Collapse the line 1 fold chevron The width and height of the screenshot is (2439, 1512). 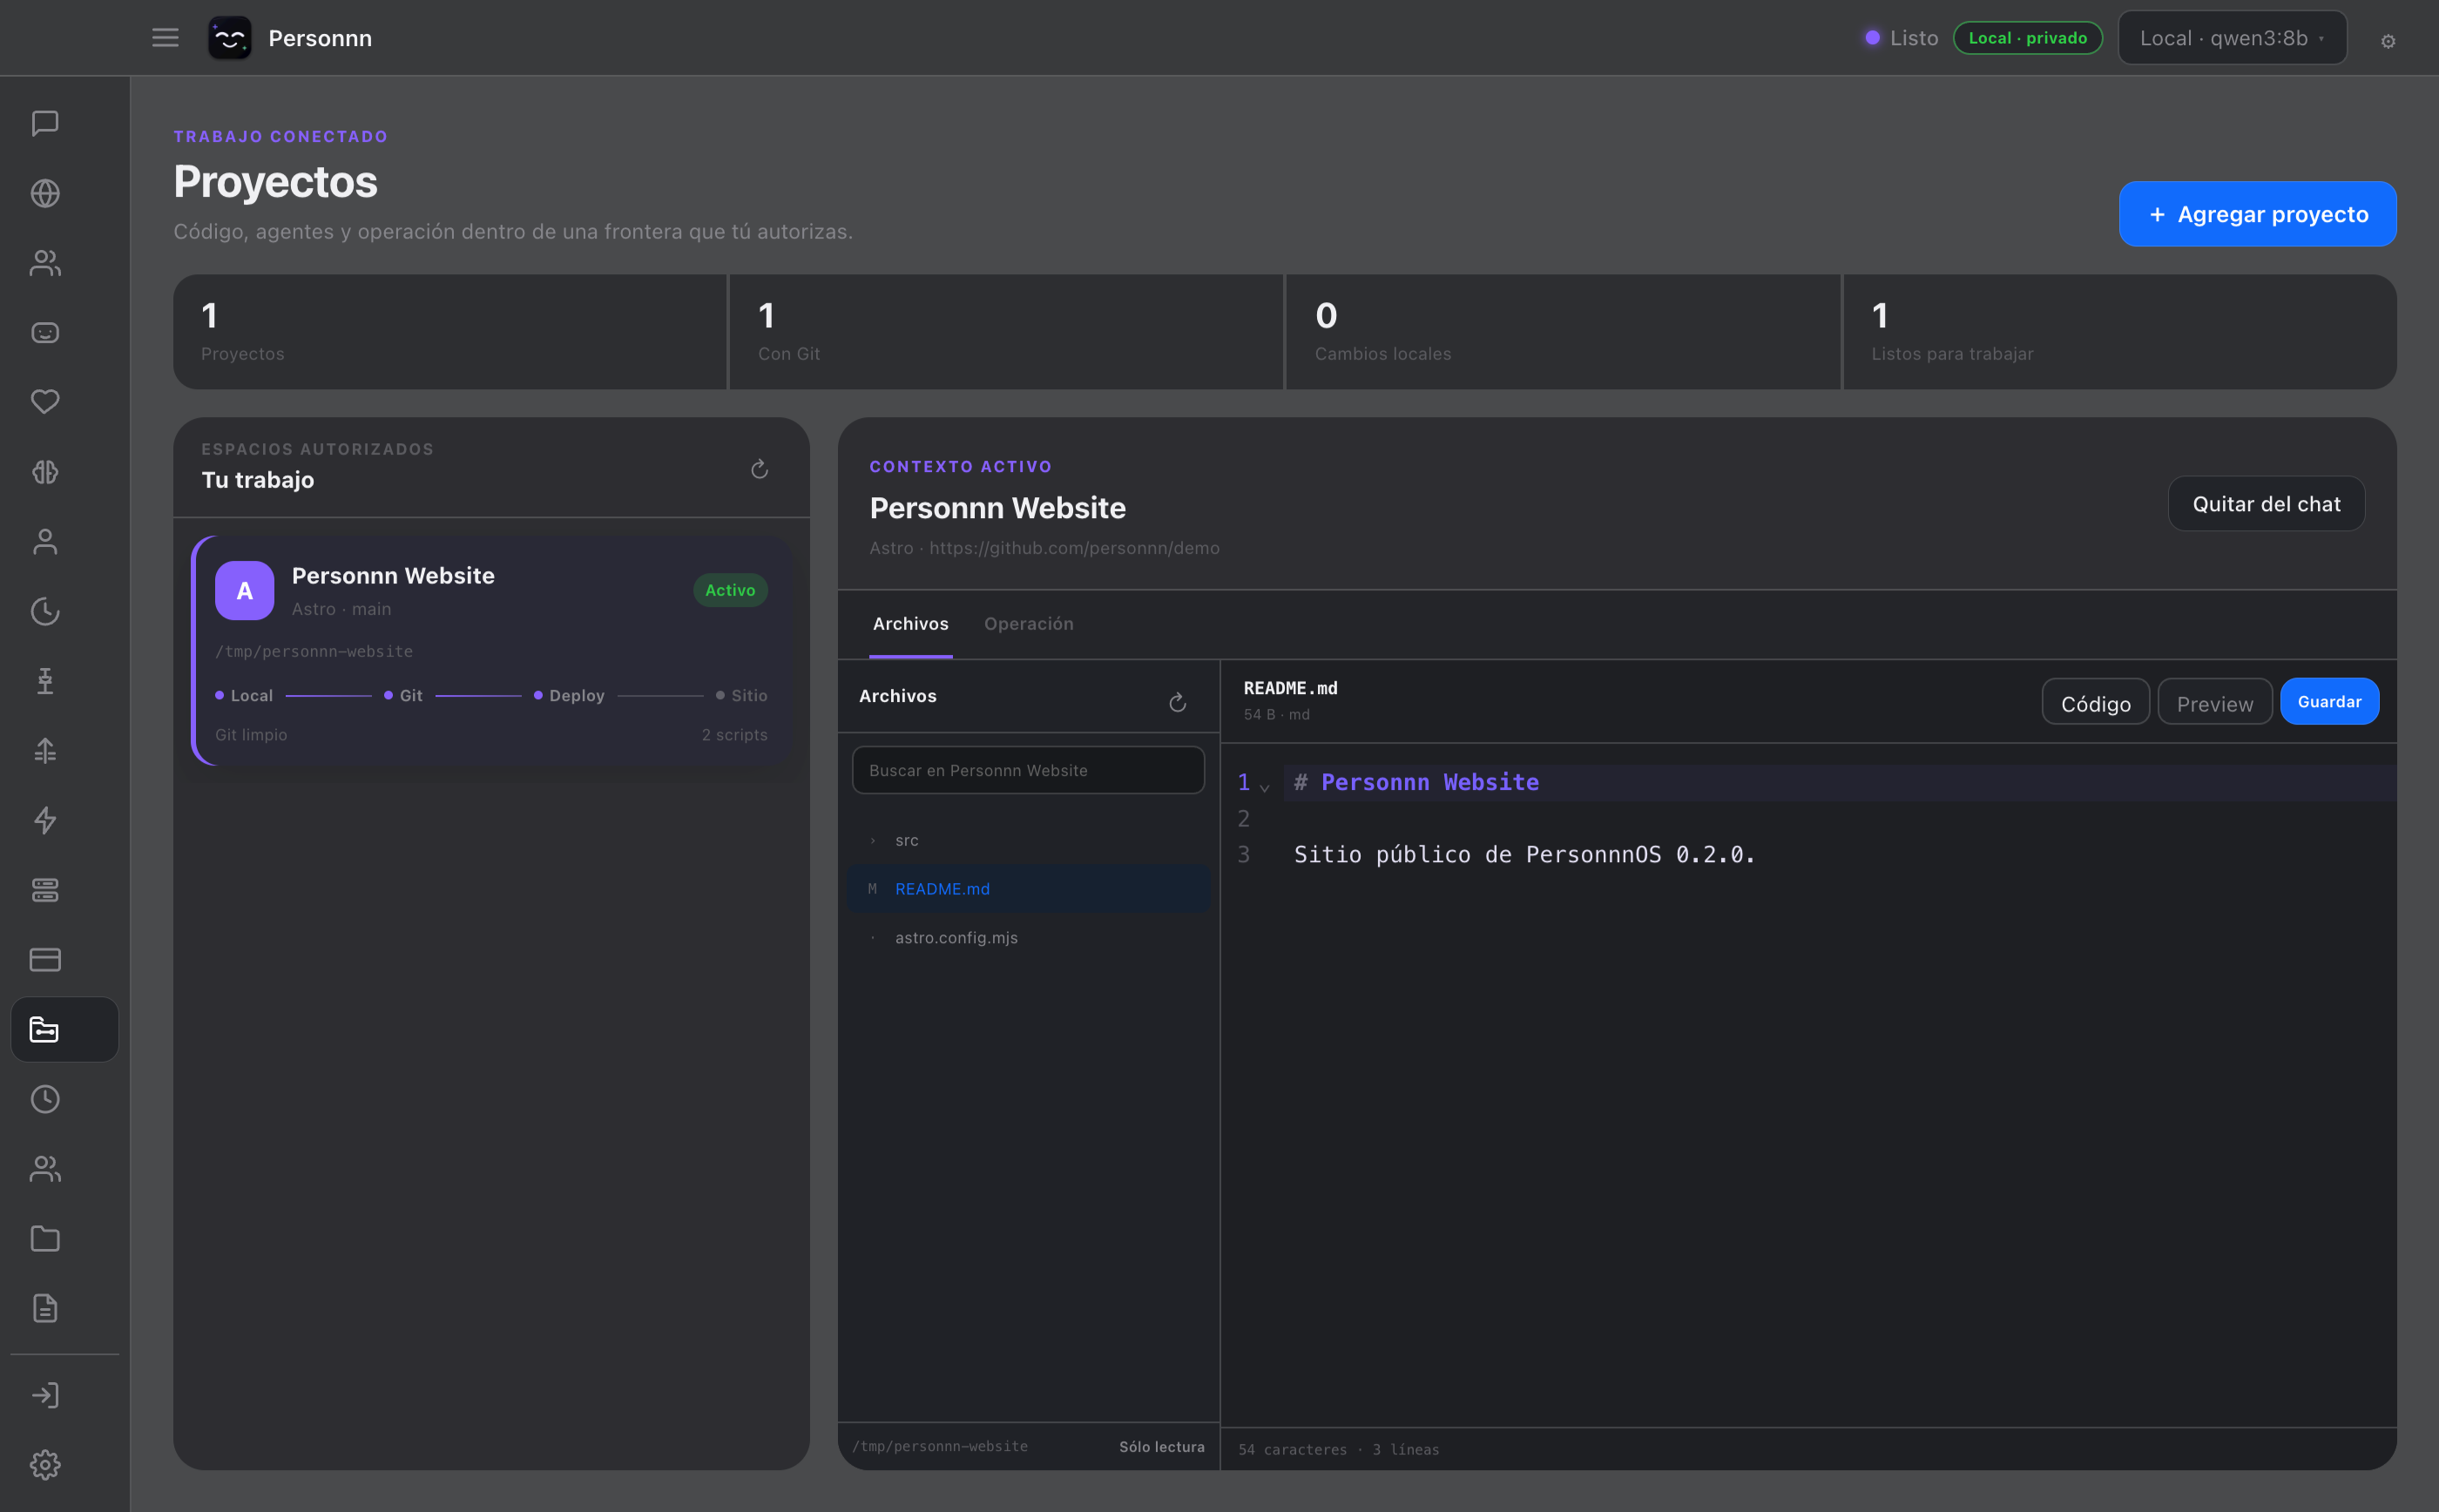click(1265, 788)
